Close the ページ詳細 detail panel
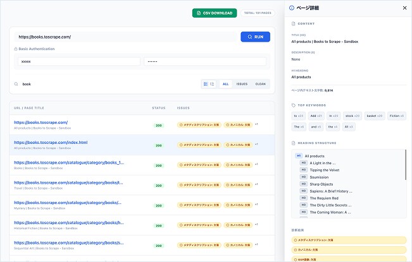The image size is (412, 262). point(404,8)
